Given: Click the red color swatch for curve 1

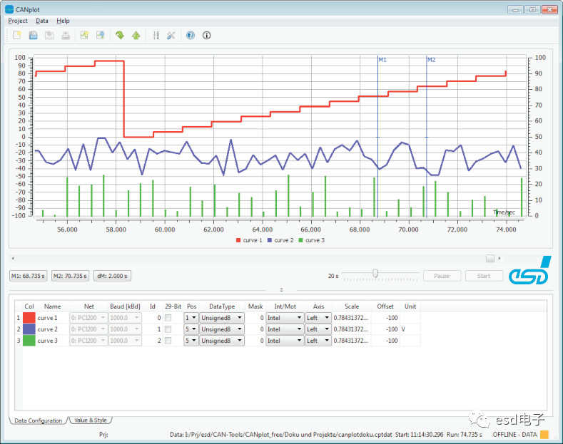Looking at the screenshot, I should click(29, 318).
